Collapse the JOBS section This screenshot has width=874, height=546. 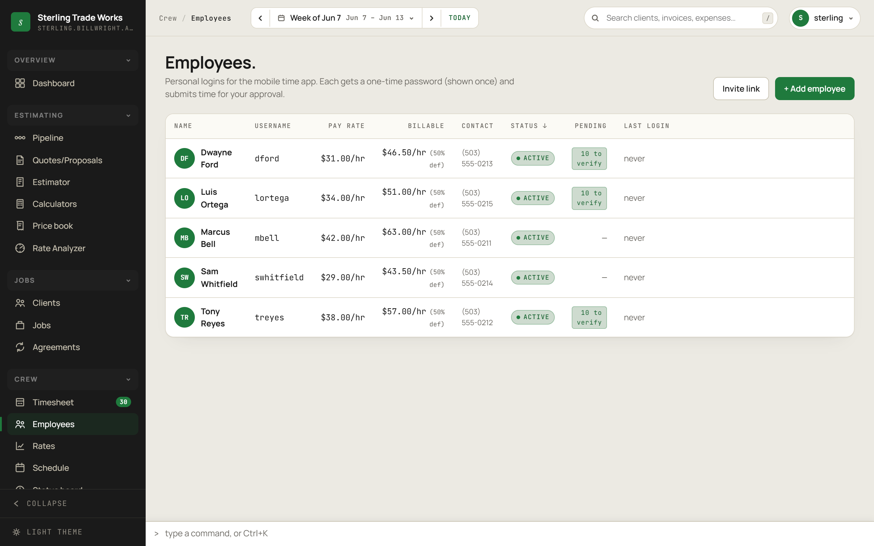(x=73, y=280)
